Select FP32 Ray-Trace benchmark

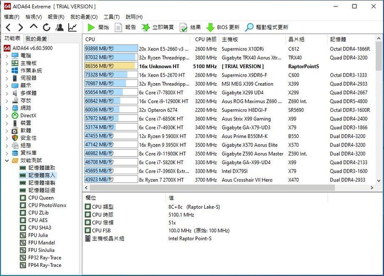pos(41,258)
